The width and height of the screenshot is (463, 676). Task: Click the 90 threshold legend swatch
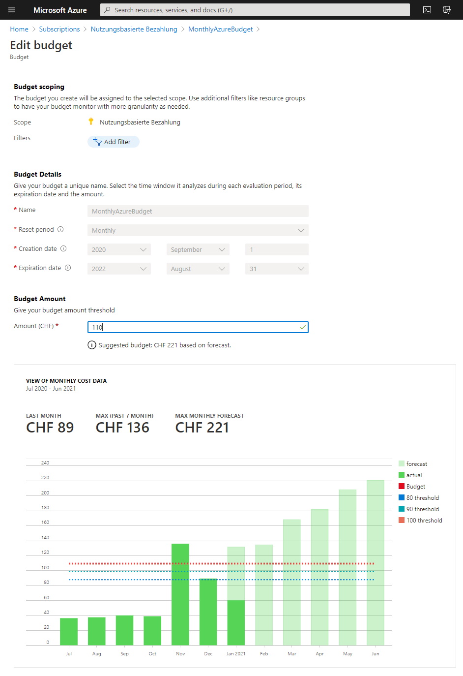[x=402, y=509]
